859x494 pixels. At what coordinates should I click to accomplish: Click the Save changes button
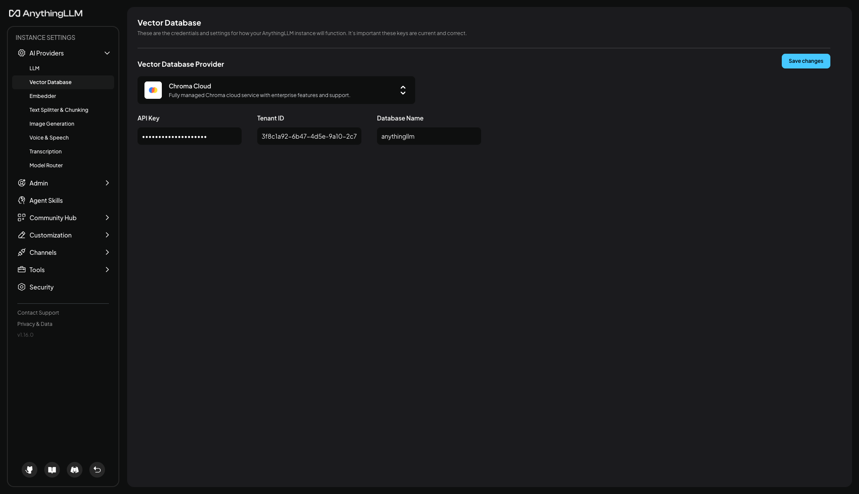click(806, 61)
